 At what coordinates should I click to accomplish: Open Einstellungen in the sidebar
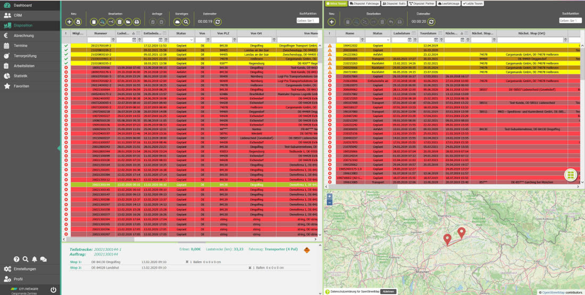(30, 269)
